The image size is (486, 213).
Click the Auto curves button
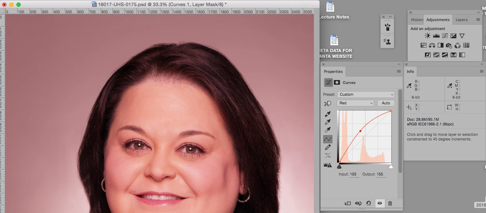coord(386,103)
